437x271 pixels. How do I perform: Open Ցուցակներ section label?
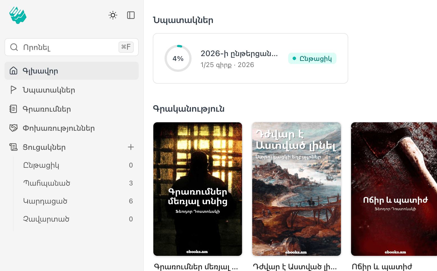click(44, 147)
